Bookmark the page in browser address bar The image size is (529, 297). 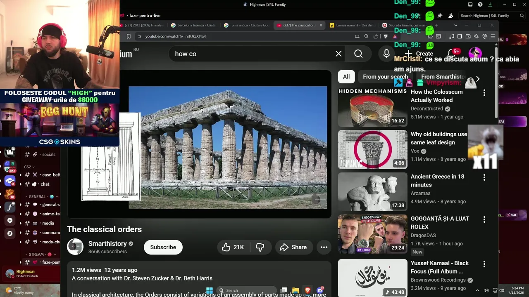point(129,36)
